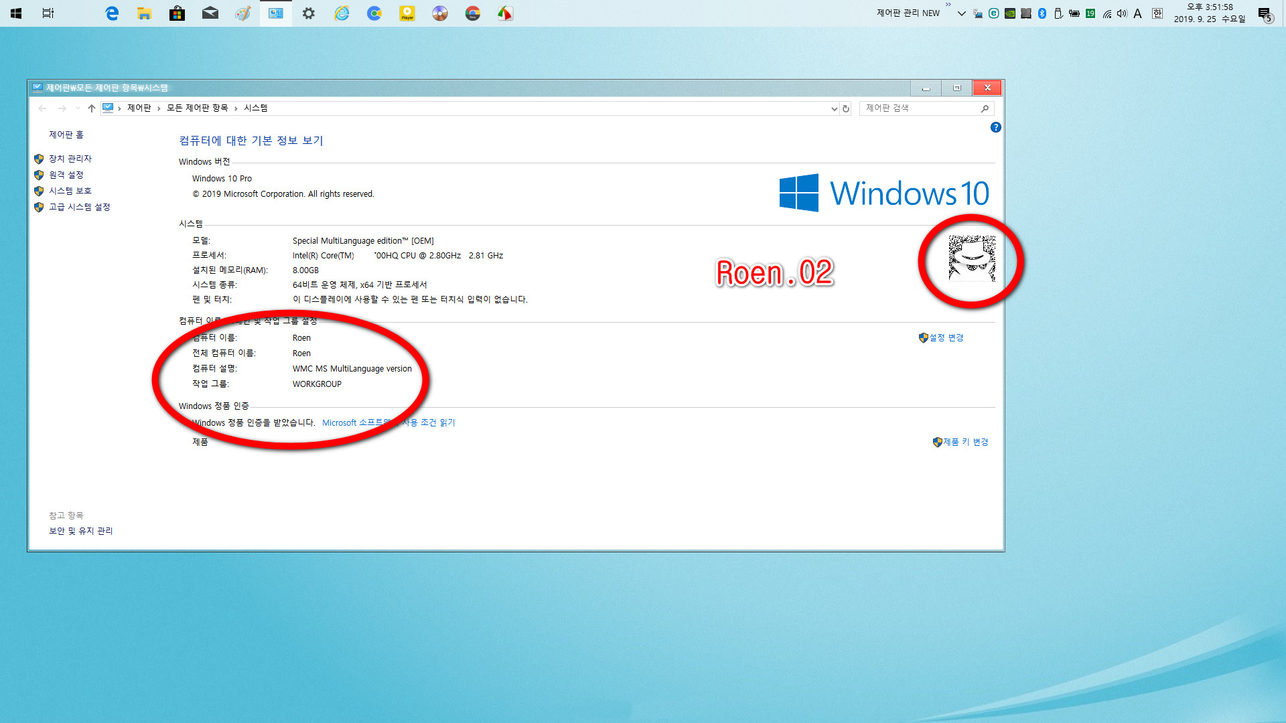Select 시스템 in the breadcrumb path
Screen dimensions: 1286x723
point(256,108)
